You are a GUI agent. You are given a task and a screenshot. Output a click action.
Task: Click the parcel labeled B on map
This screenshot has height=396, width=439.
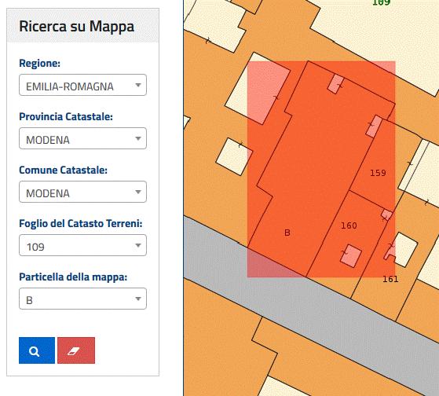(287, 233)
